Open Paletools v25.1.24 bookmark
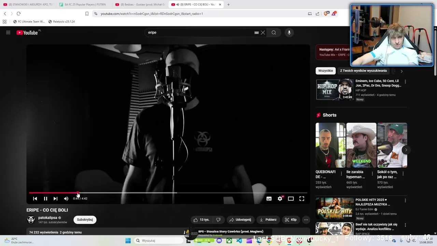 [61, 22]
